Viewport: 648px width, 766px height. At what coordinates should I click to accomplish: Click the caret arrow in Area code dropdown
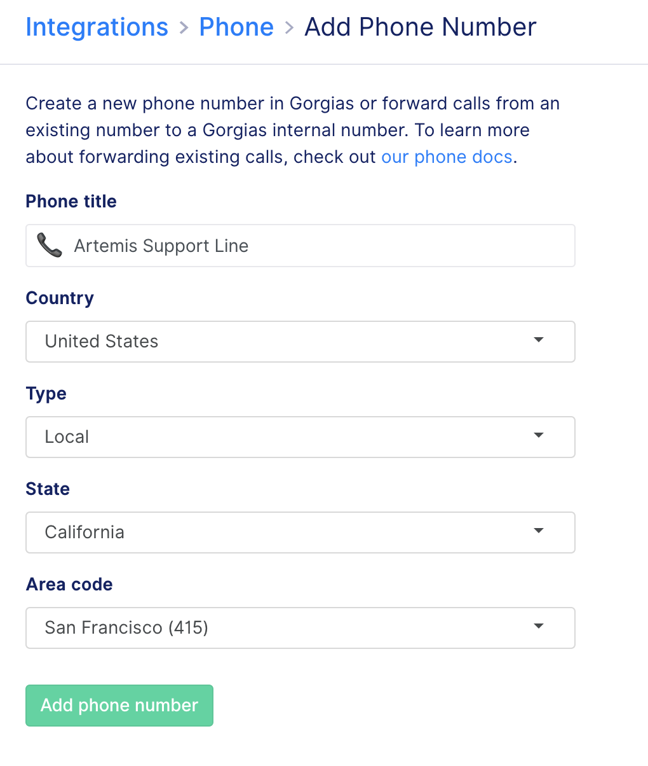(x=539, y=627)
